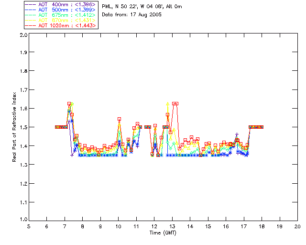Click the x-axis tick label 9
This screenshot has height=245, width=306.
coord(100,226)
